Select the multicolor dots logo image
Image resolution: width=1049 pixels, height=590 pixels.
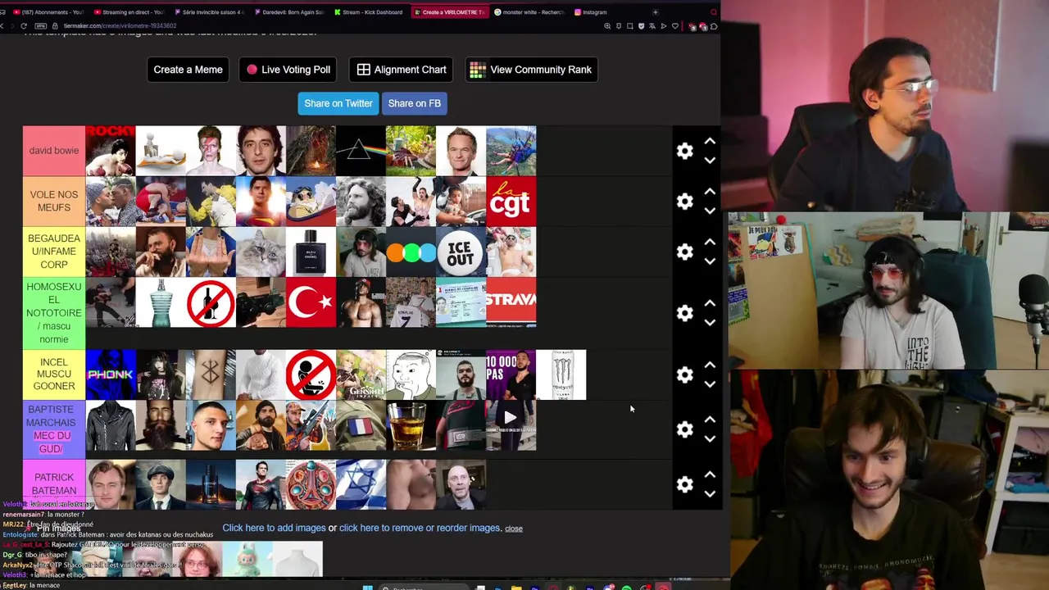tap(411, 252)
